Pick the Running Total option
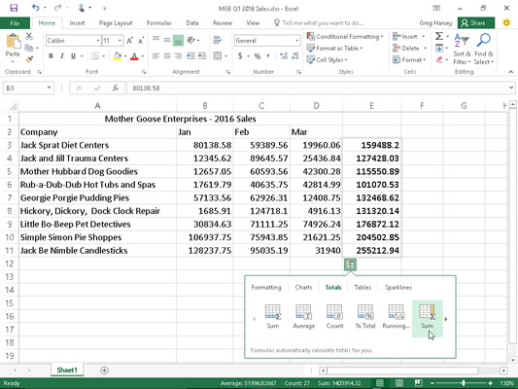The width and height of the screenshot is (518, 389). point(396,317)
